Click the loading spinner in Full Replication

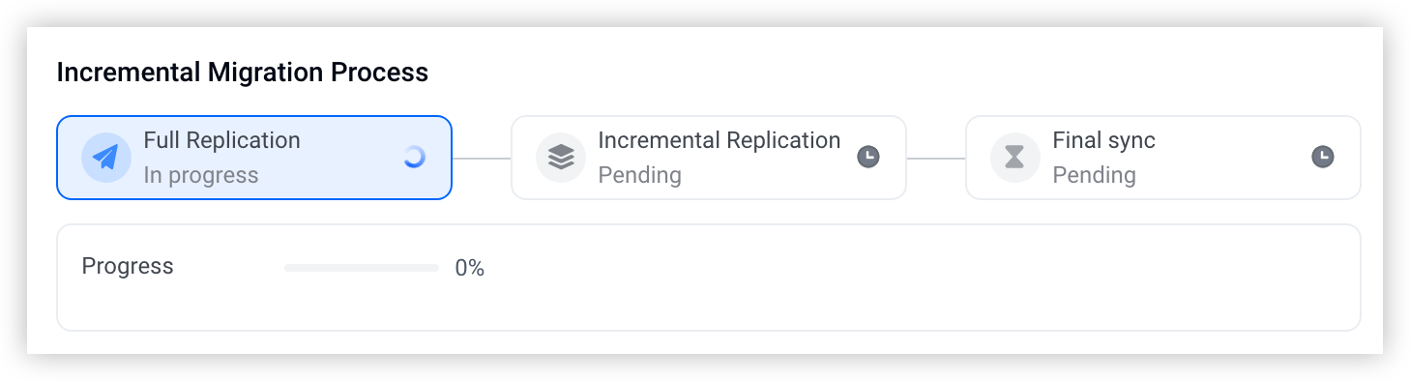(x=414, y=158)
